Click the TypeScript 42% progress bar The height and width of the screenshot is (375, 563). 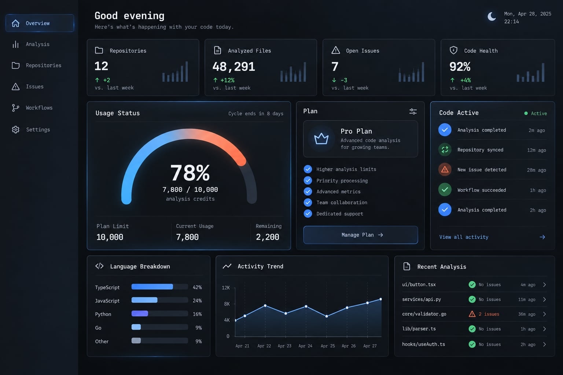[160, 287]
